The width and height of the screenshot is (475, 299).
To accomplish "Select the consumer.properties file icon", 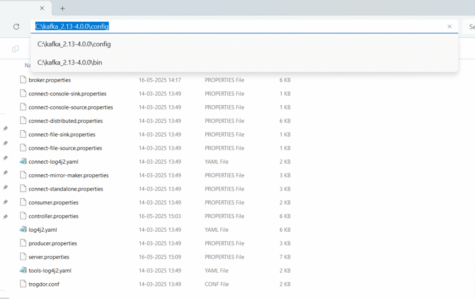I will click(x=23, y=202).
